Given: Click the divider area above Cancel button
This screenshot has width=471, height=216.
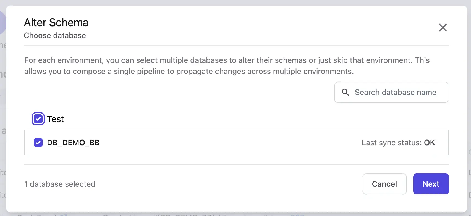Looking at the screenshot, I should [237, 164].
